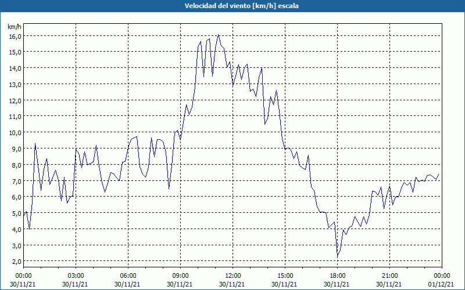465x290 pixels.
Task: Select the 16,0 value on the vertical axis
Action: 15,36
